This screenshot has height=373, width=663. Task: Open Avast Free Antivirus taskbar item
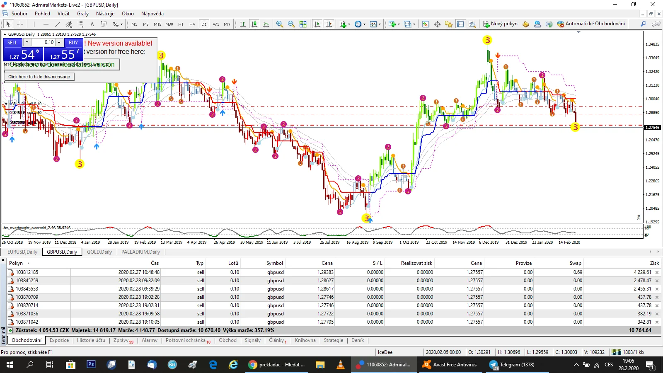point(450,365)
